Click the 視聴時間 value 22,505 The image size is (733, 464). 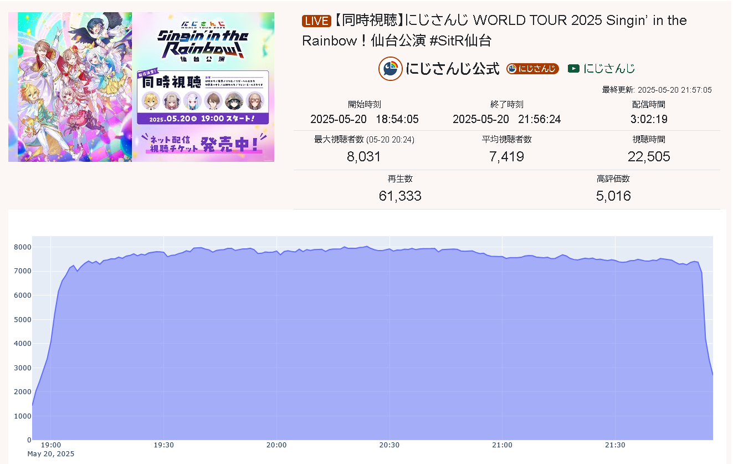point(649,157)
